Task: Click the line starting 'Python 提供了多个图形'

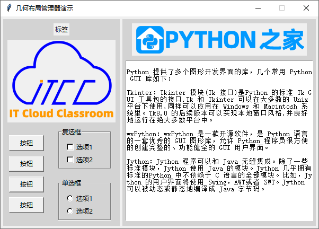Action: click(219, 72)
